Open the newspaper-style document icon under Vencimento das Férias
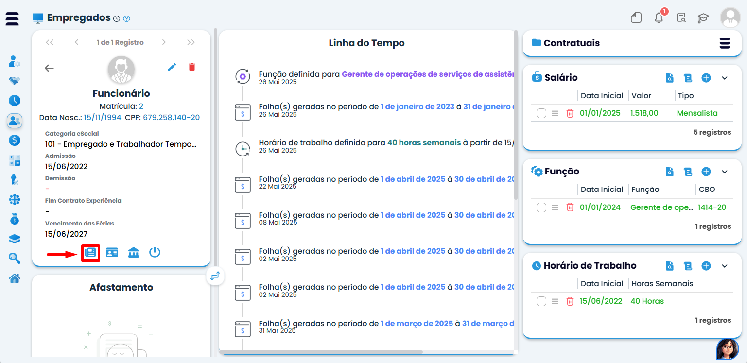747x363 pixels. tap(90, 253)
